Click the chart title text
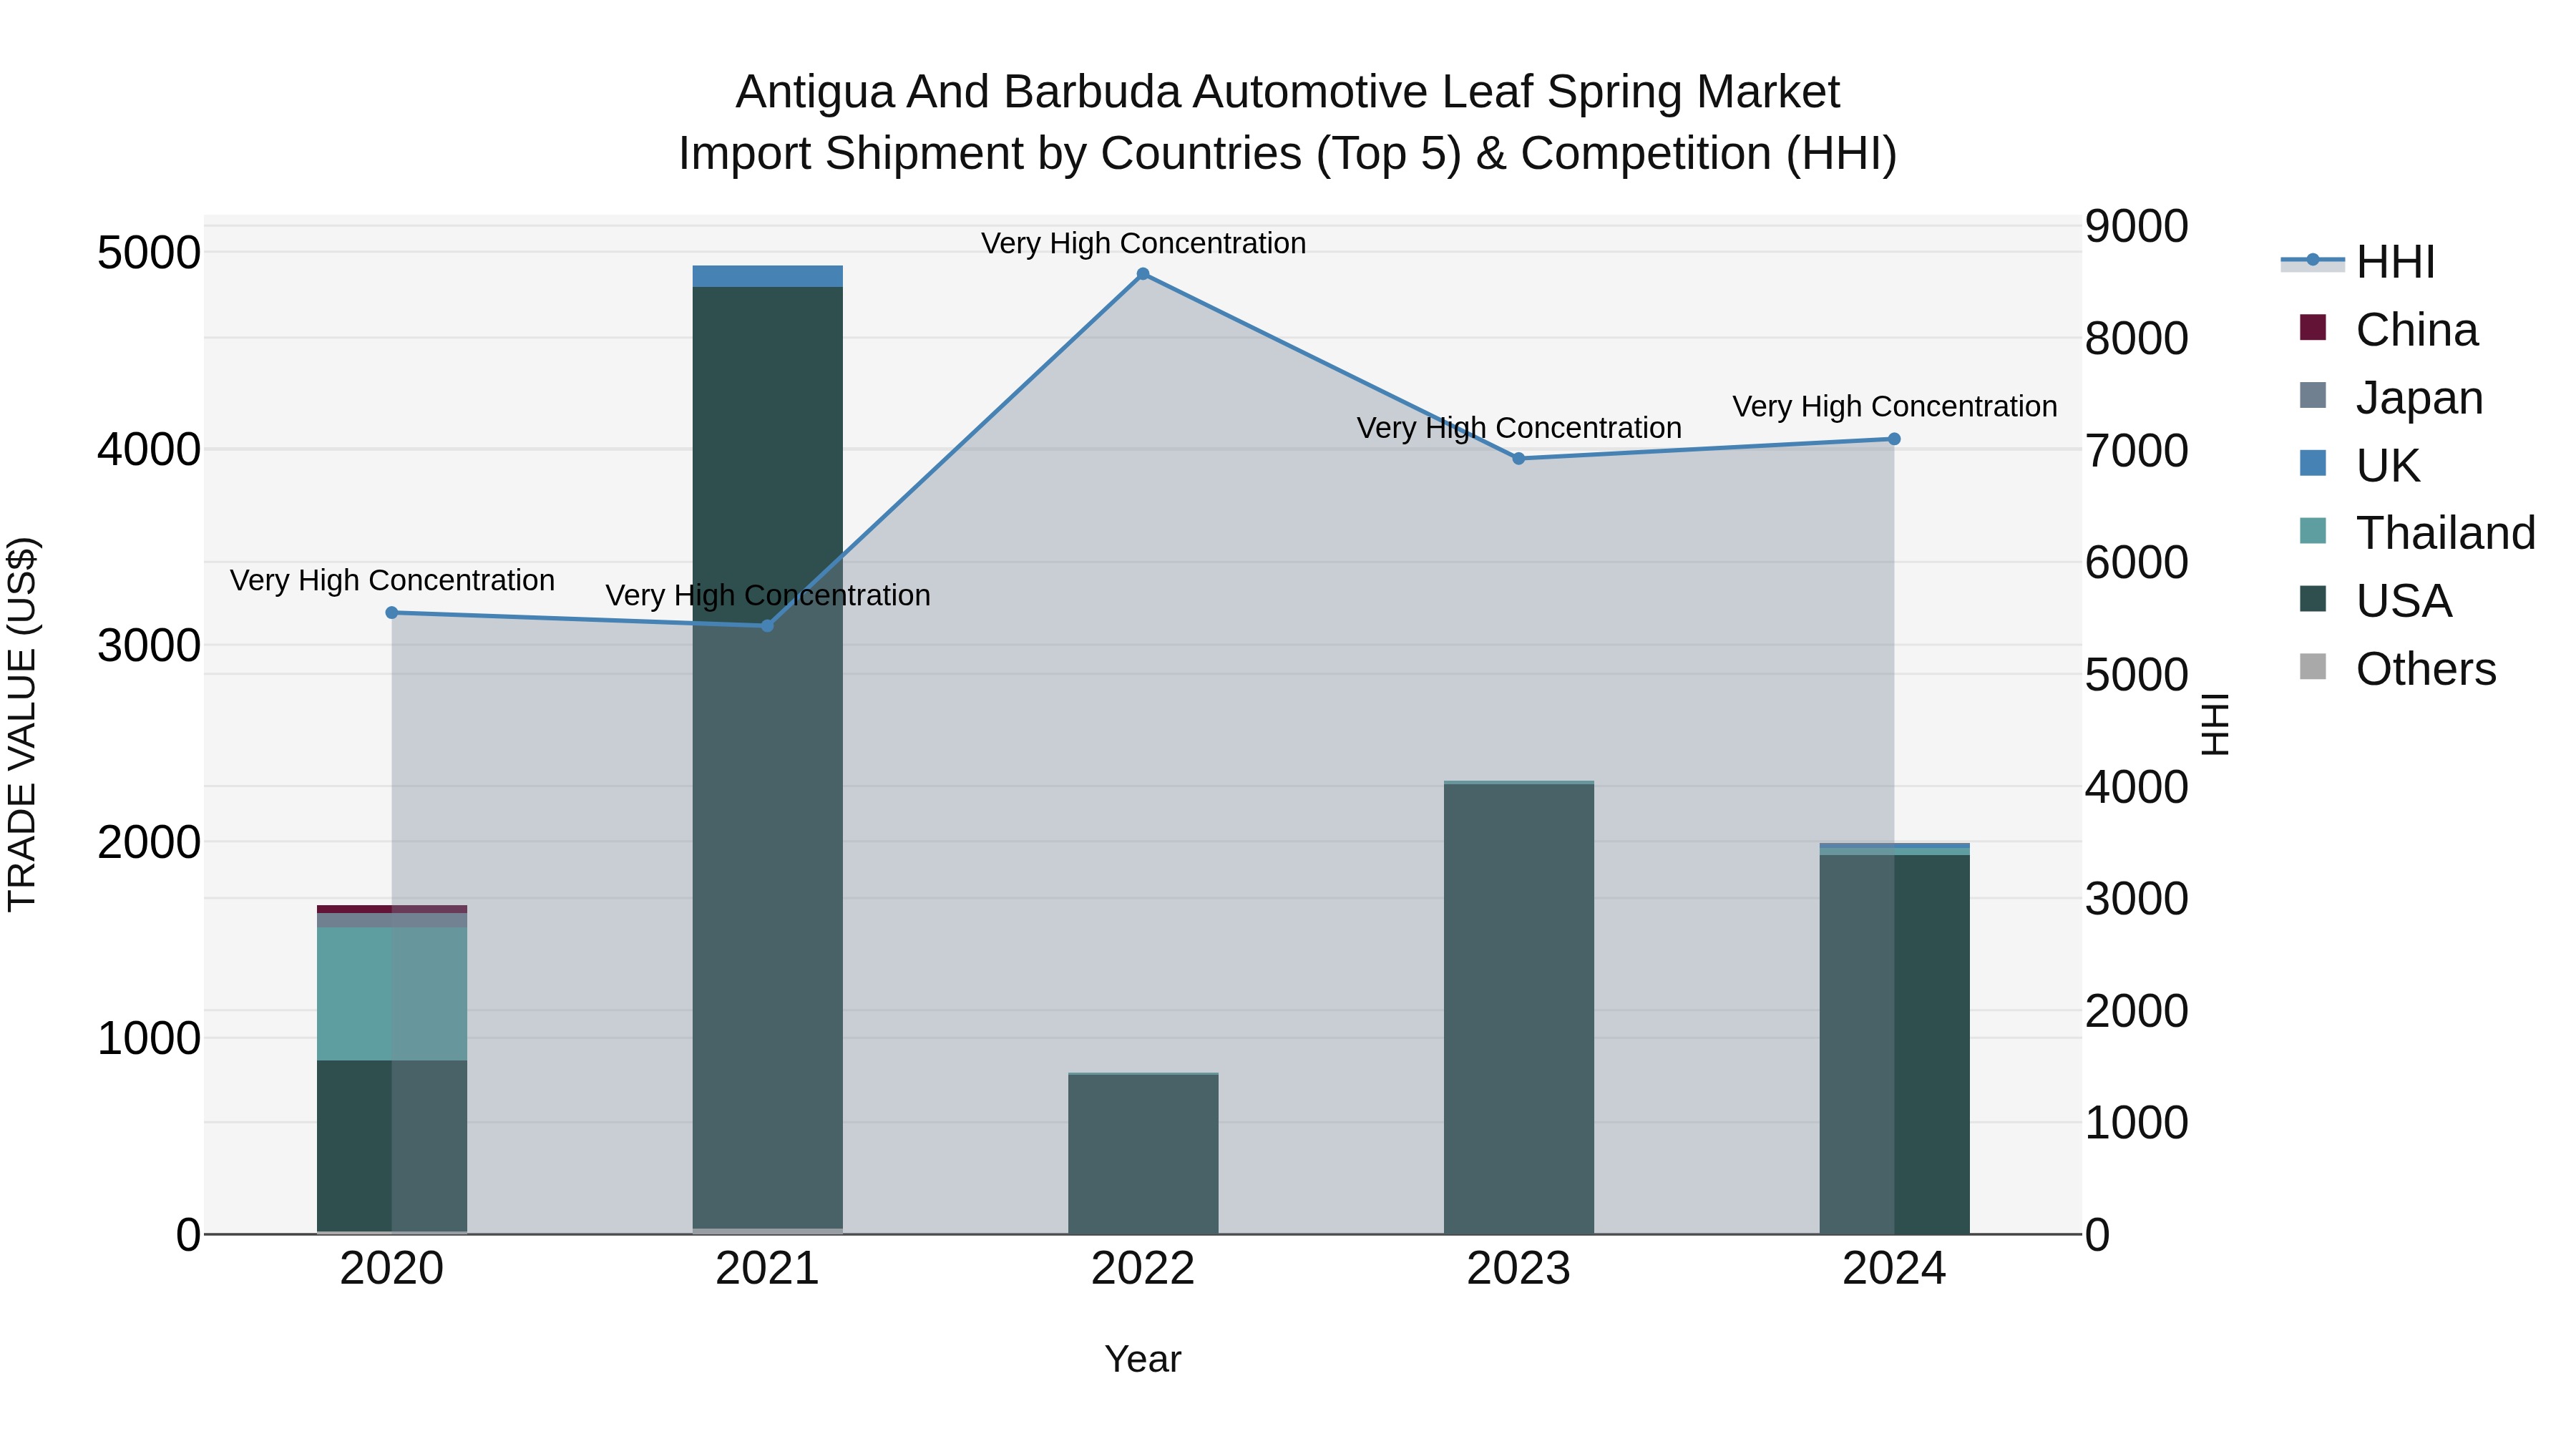The height and width of the screenshot is (1449, 2576). point(1288,123)
